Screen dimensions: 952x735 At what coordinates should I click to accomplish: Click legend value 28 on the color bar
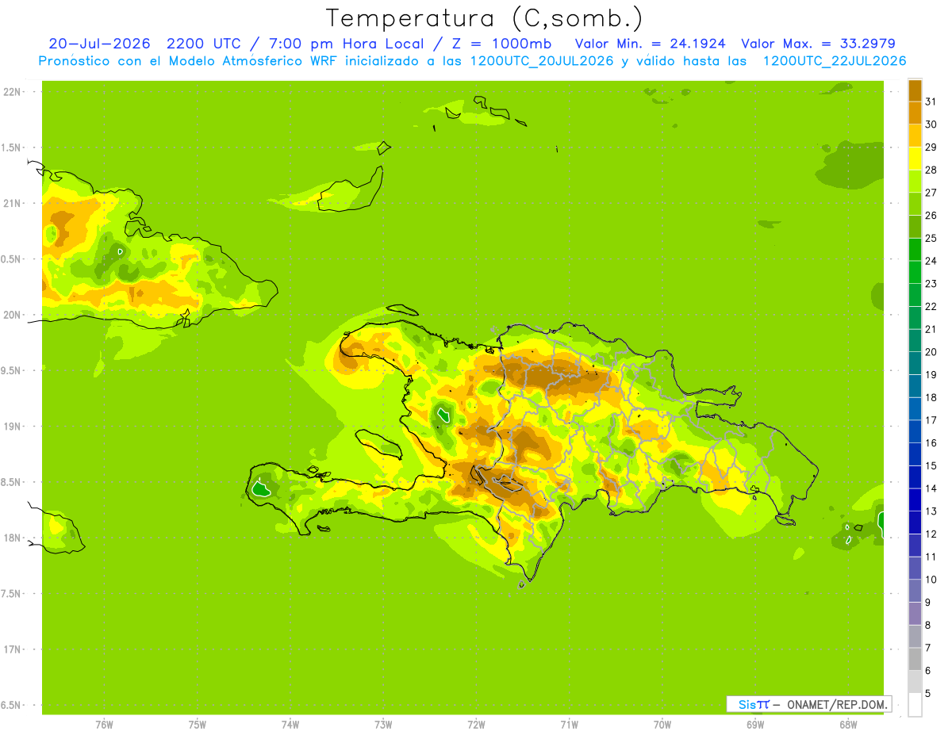coord(931,170)
